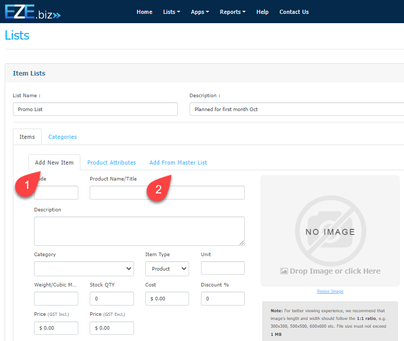Click the EZE.biz logo
The width and height of the screenshot is (404, 341).
[x=33, y=12]
